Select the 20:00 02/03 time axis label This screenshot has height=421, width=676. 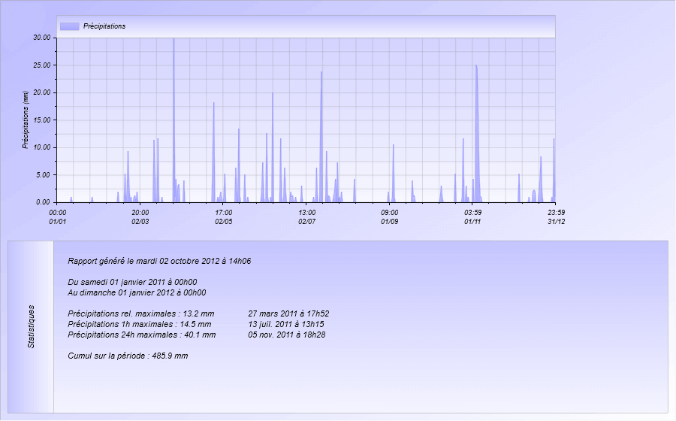[140, 217]
